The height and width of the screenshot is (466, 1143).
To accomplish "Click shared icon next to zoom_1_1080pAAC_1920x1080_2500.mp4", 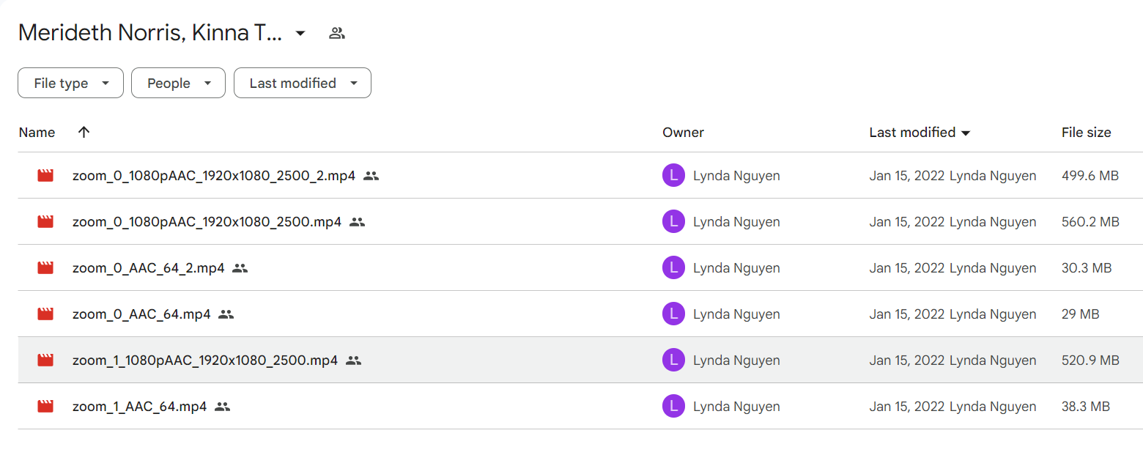I will coord(354,360).
